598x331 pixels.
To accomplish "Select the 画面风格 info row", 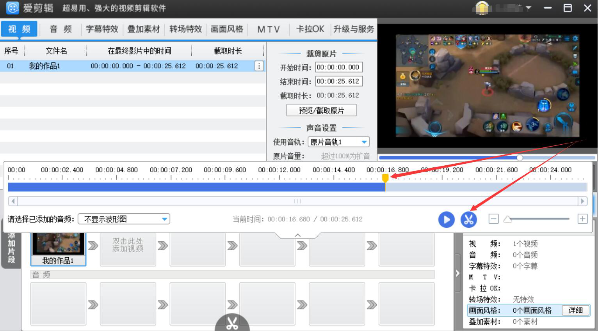I will point(529,310).
